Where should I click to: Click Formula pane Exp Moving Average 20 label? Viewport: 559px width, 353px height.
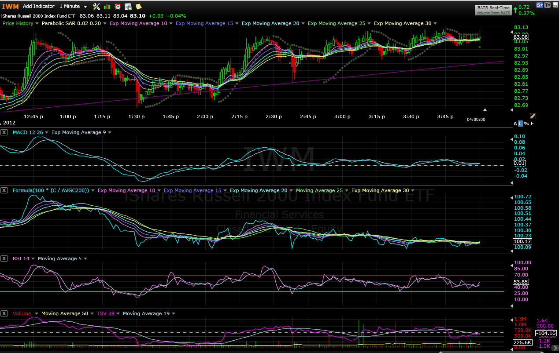[259, 190]
